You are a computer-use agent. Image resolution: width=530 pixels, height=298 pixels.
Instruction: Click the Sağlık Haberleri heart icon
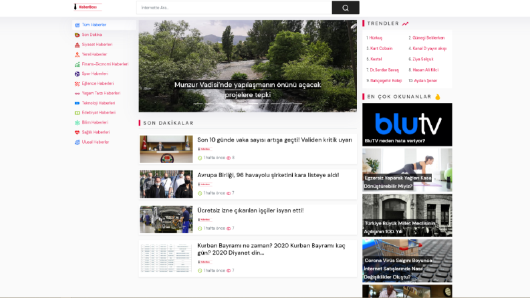[77, 132]
